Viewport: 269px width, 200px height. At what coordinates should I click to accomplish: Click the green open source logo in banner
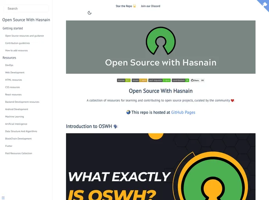tap(161, 41)
